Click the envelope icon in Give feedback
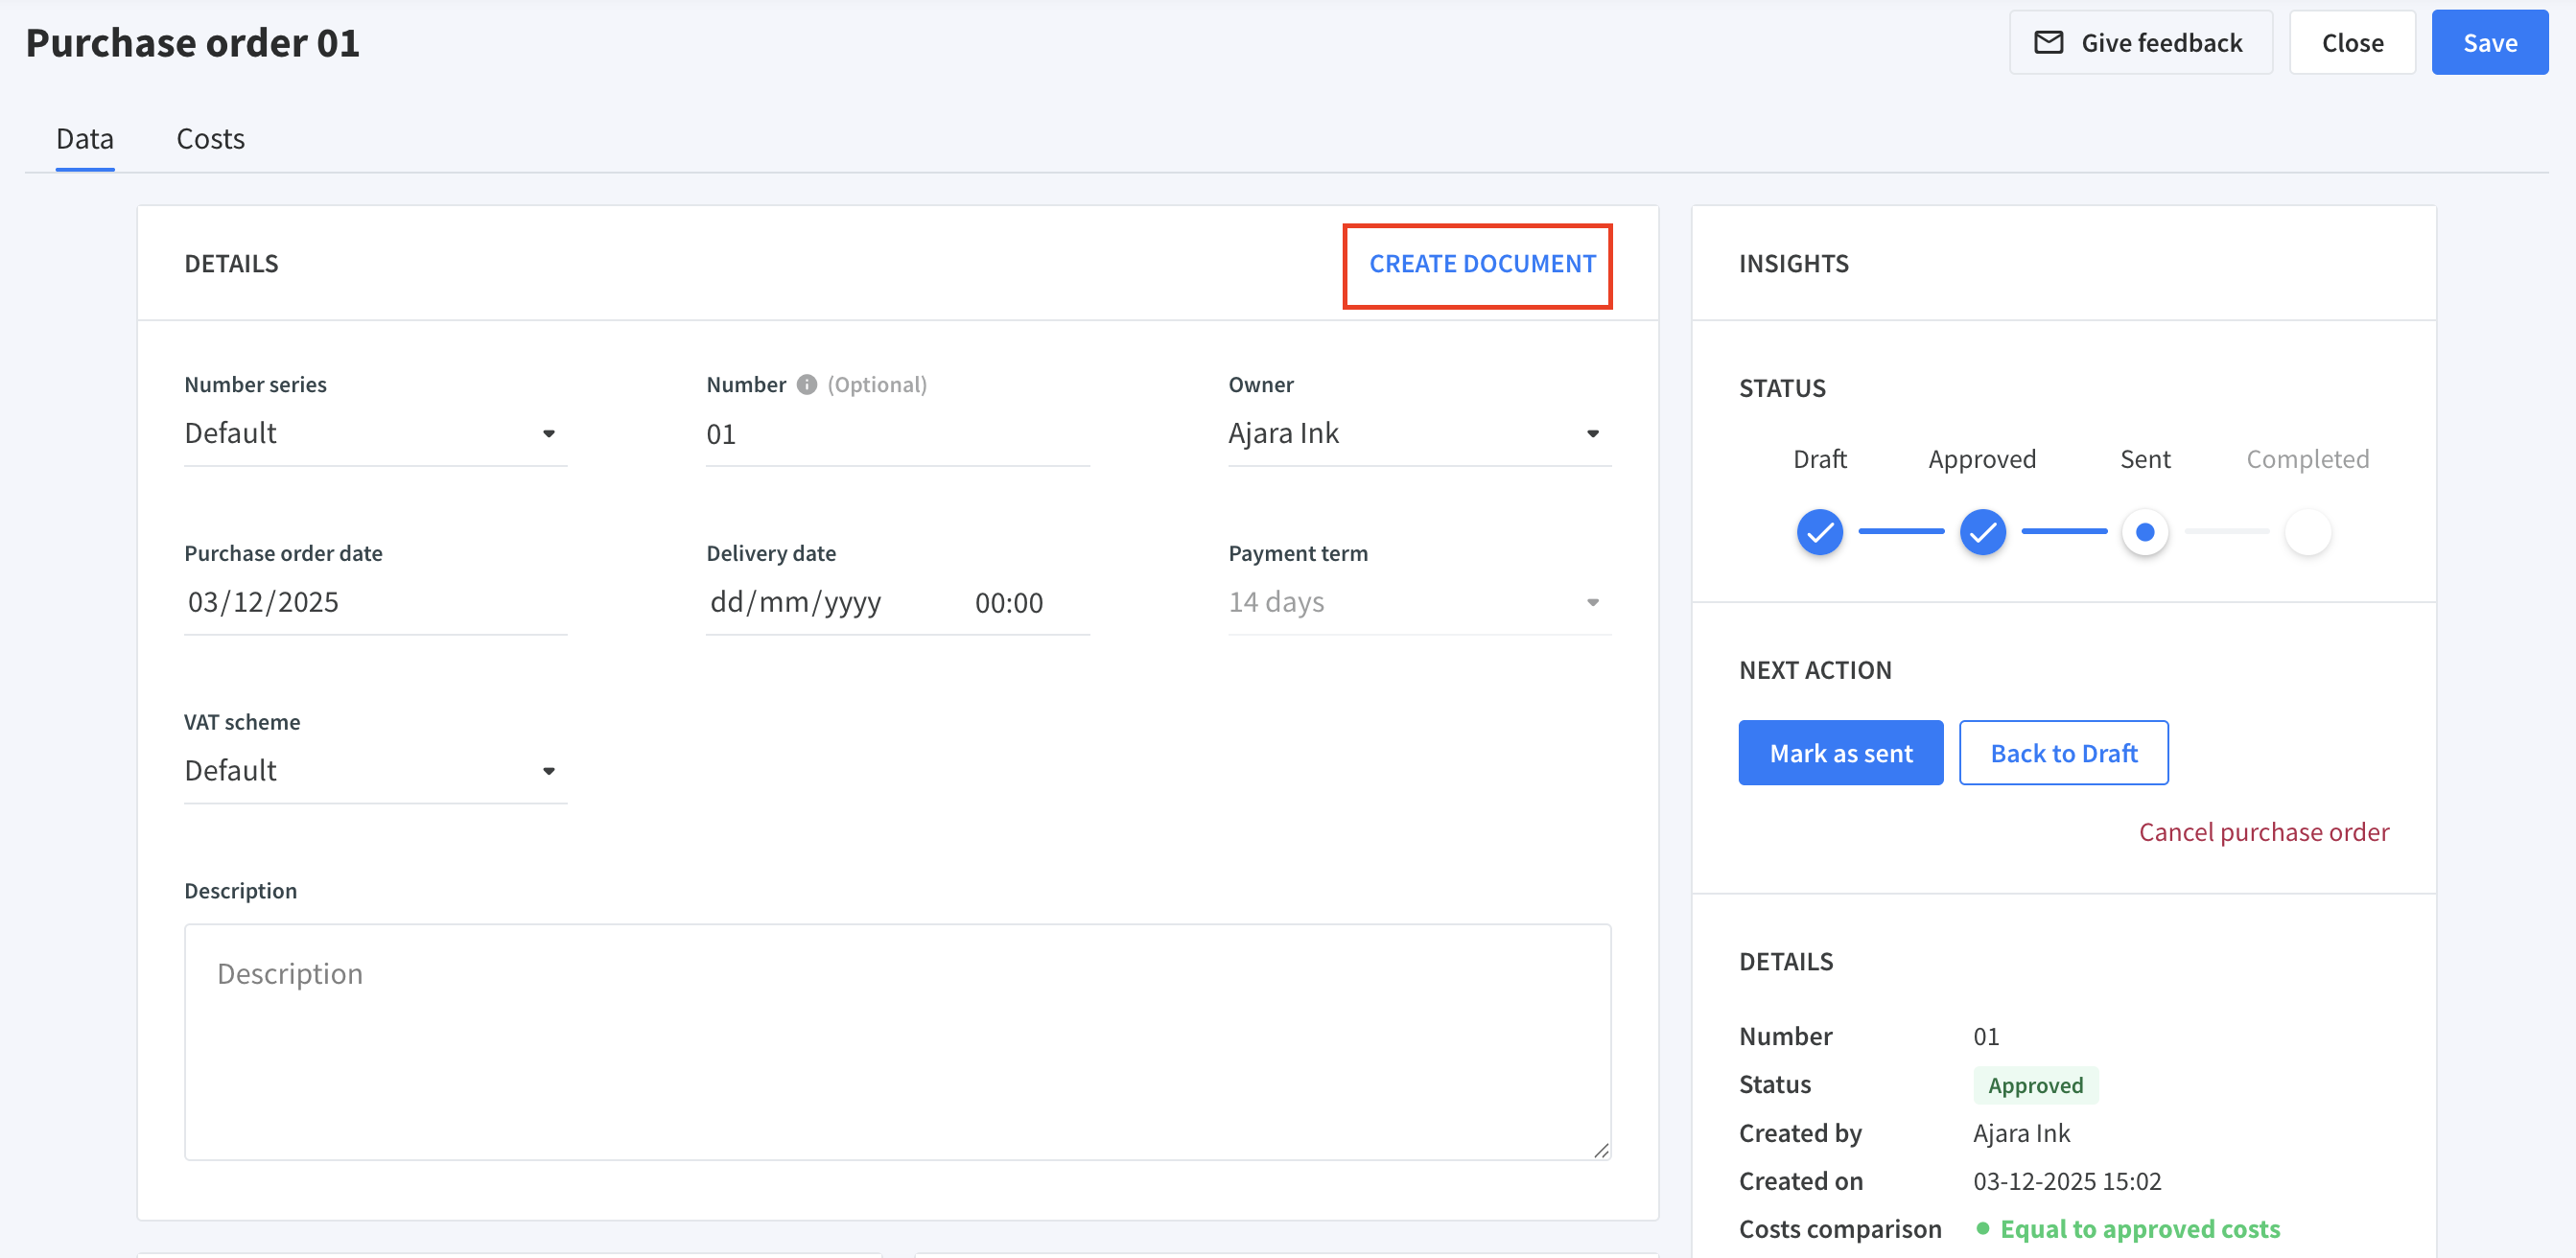Screen dimensions: 2576x1258 point(2048,43)
